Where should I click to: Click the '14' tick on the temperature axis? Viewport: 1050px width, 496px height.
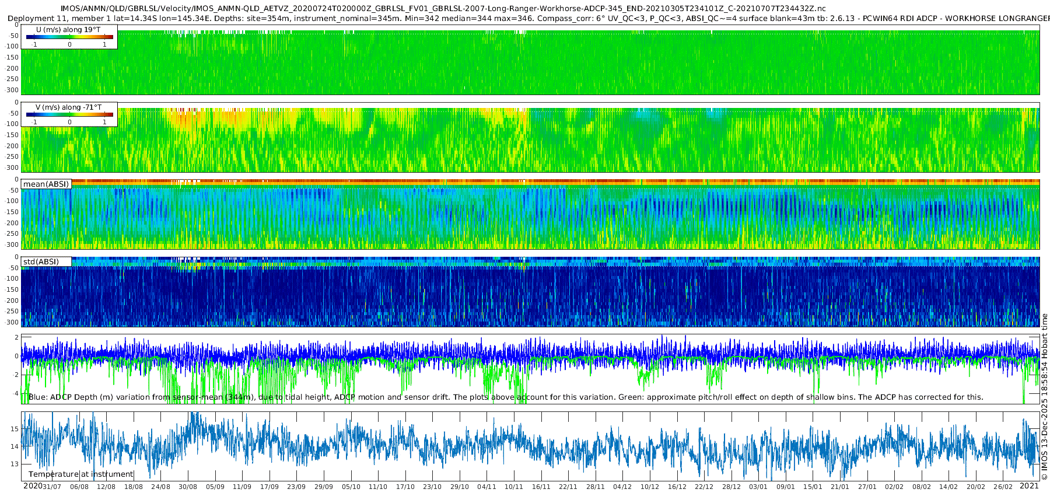point(15,446)
